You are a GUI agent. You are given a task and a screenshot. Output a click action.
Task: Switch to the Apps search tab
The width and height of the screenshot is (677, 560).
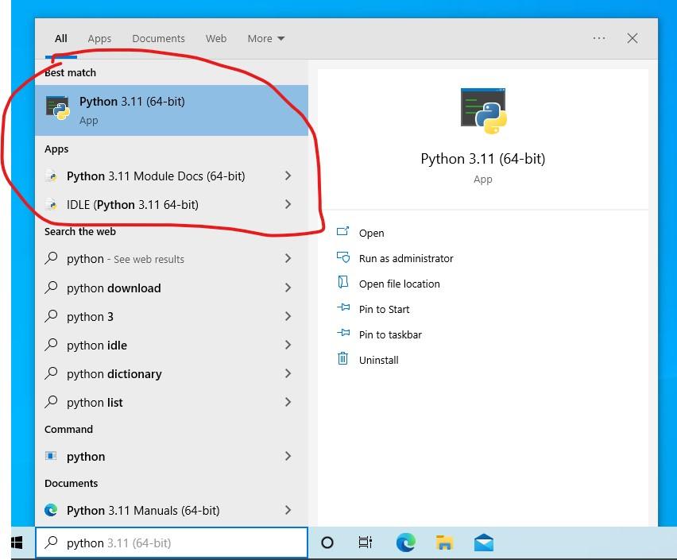coord(100,38)
